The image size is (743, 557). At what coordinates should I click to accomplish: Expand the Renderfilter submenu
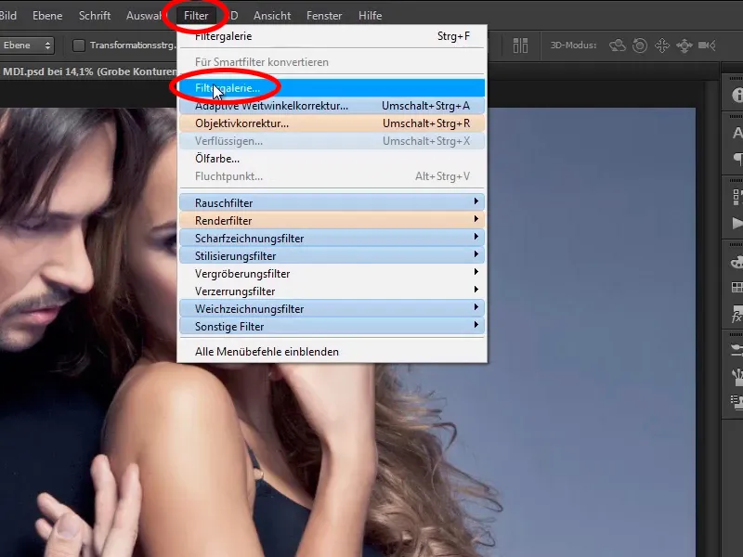tap(332, 220)
